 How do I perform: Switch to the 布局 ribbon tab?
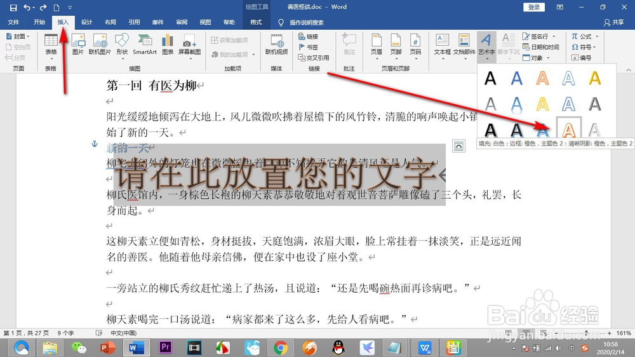coord(110,22)
